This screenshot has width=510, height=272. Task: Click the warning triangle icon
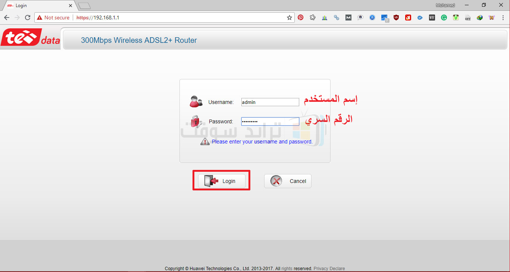205,142
